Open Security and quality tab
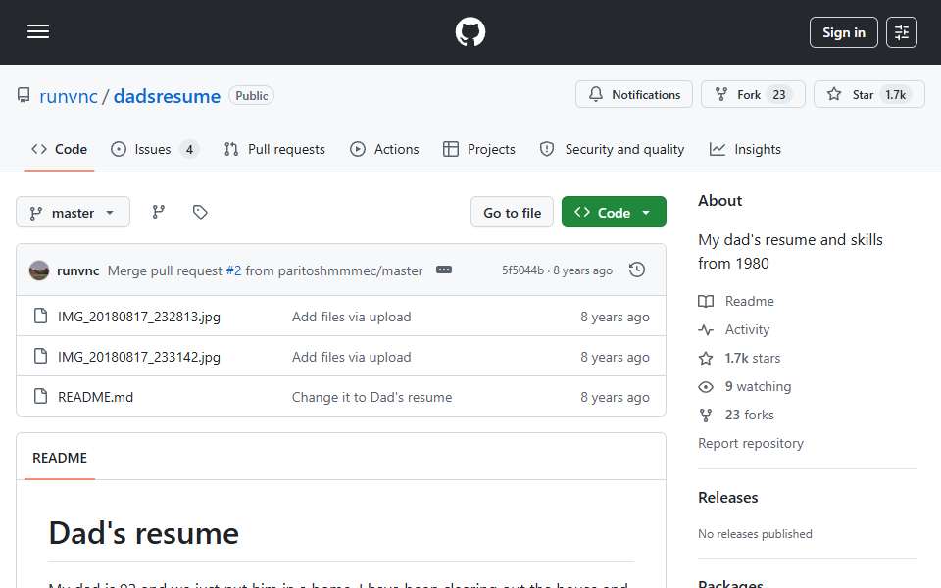 (x=612, y=149)
